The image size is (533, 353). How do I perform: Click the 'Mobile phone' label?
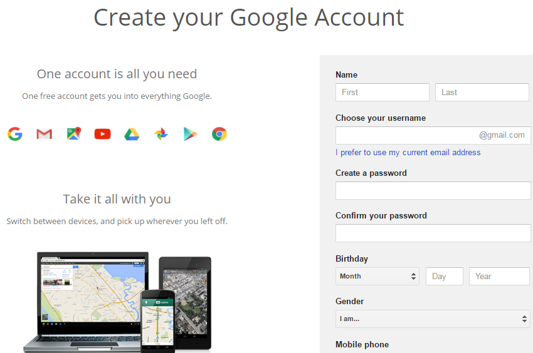pos(362,344)
